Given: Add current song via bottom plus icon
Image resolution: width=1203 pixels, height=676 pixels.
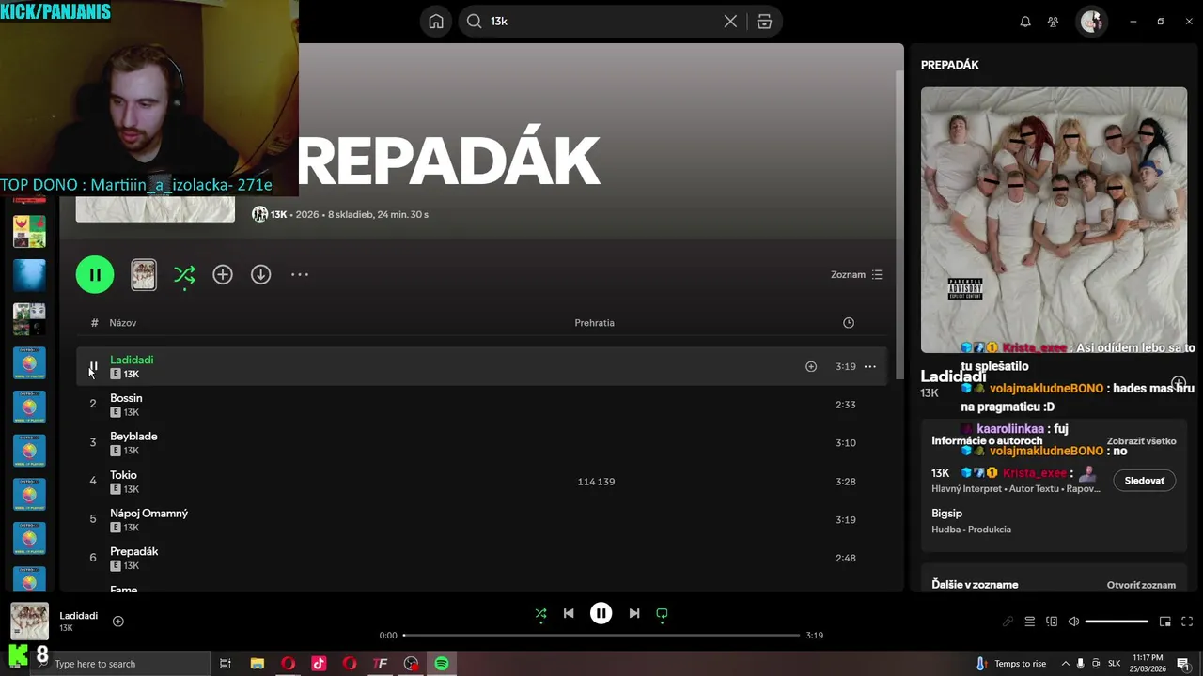Looking at the screenshot, I should click(x=118, y=622).
